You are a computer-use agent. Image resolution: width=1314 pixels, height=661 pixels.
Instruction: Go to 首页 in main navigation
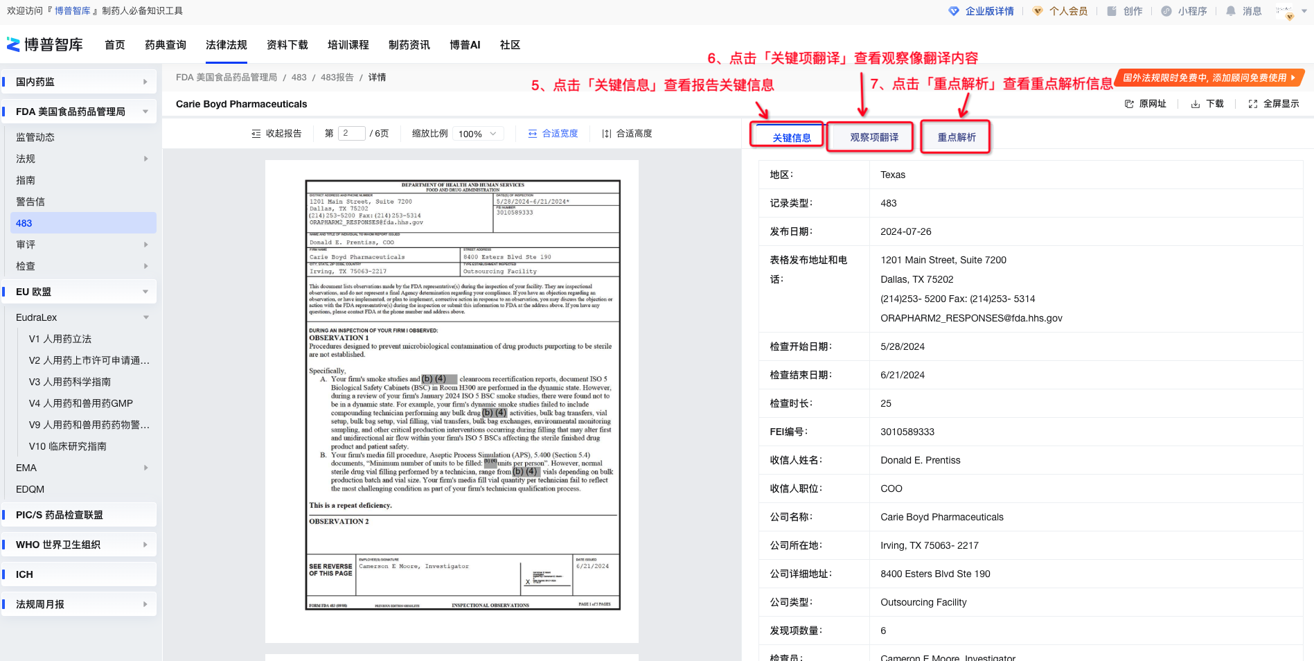(115, 45)
